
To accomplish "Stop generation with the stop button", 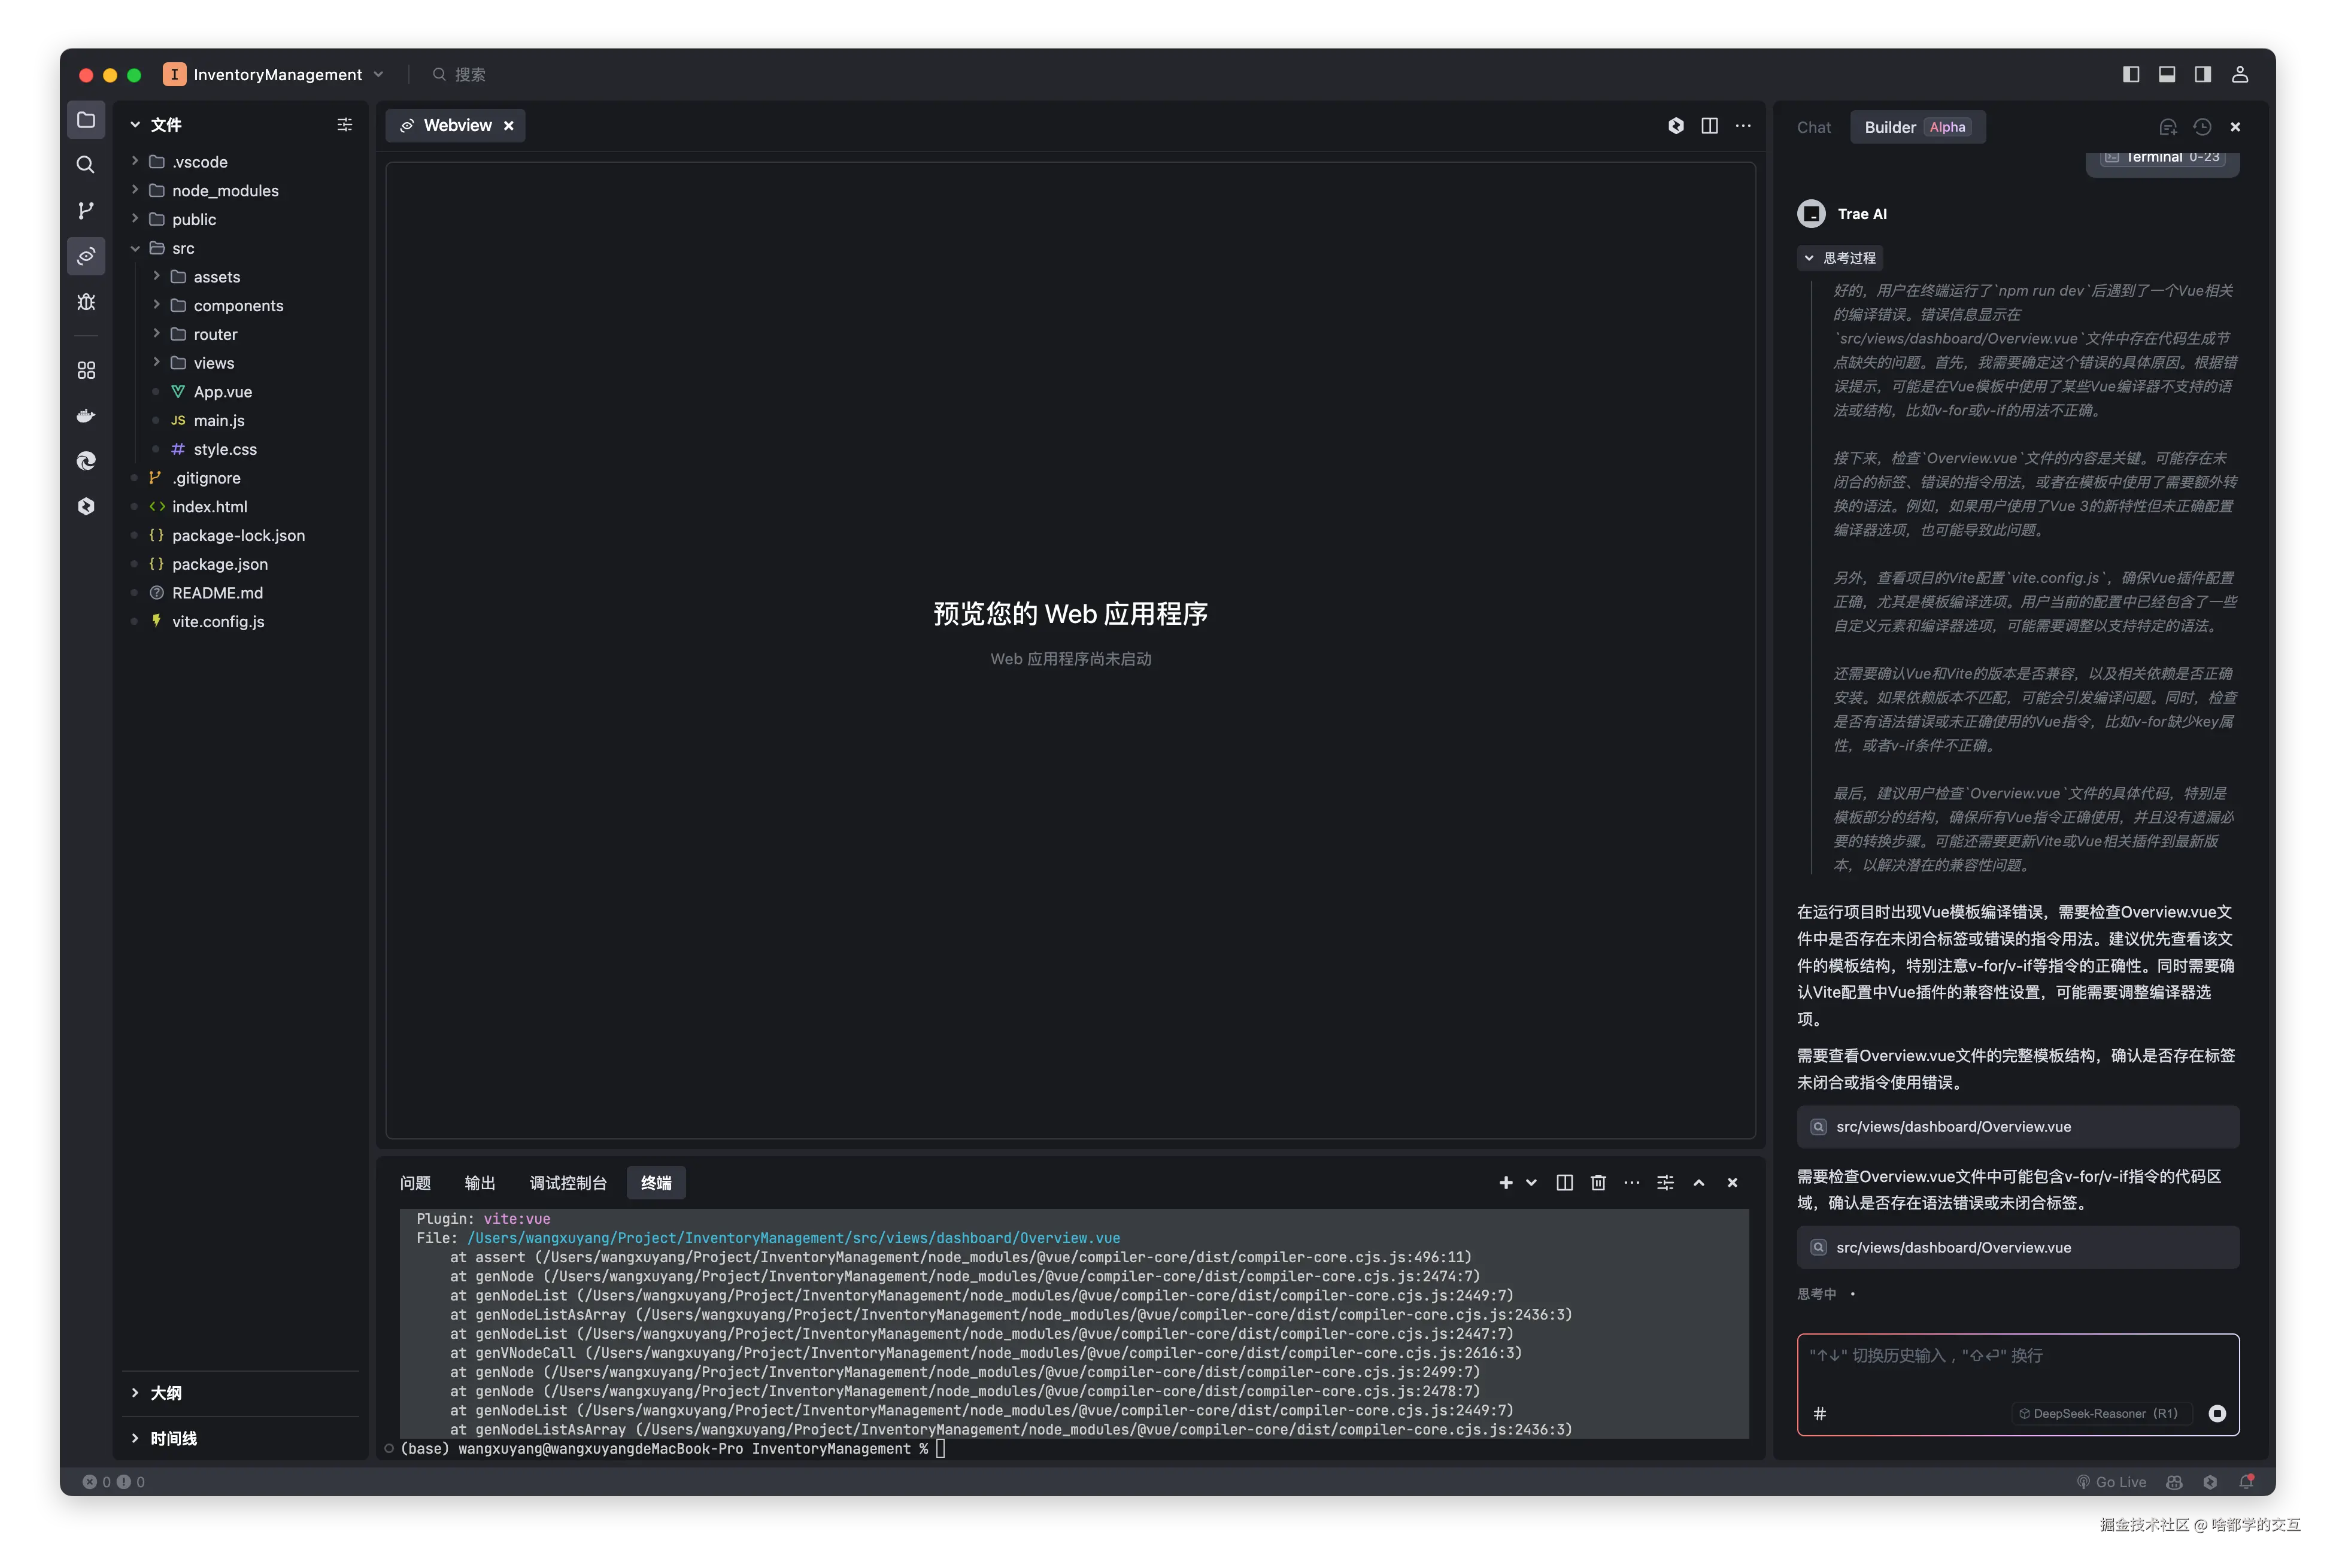I will click(x=2219, y=1414).
